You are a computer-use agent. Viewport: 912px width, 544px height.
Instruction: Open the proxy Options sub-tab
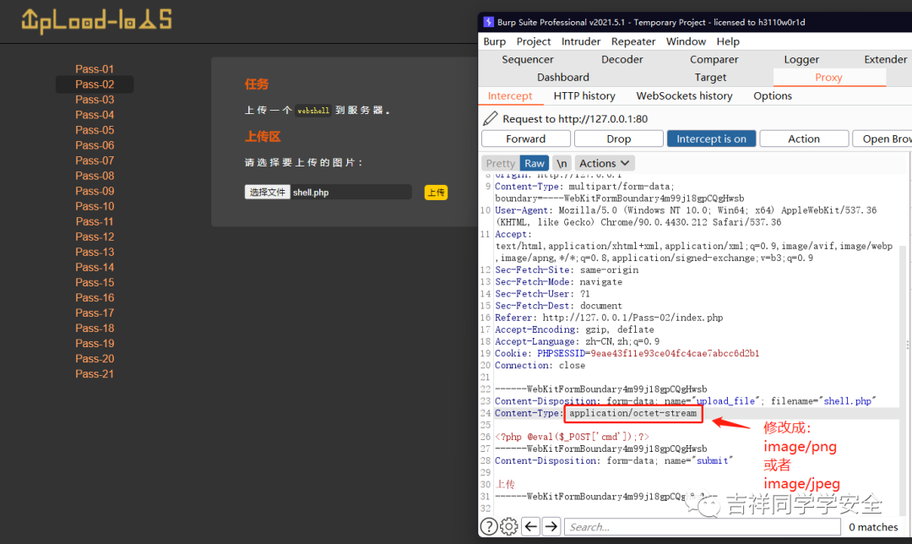(773, 96)
